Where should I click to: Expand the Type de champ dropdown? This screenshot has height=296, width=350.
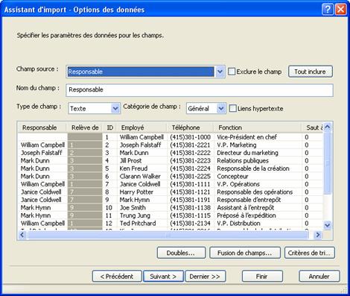tap(115, 108)
